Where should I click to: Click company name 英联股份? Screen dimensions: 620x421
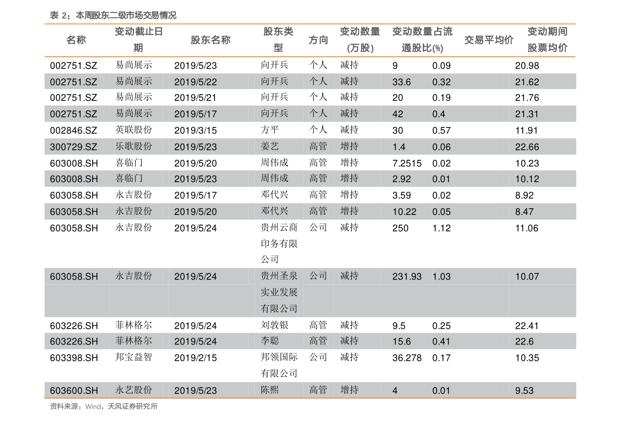click(133, 130)
